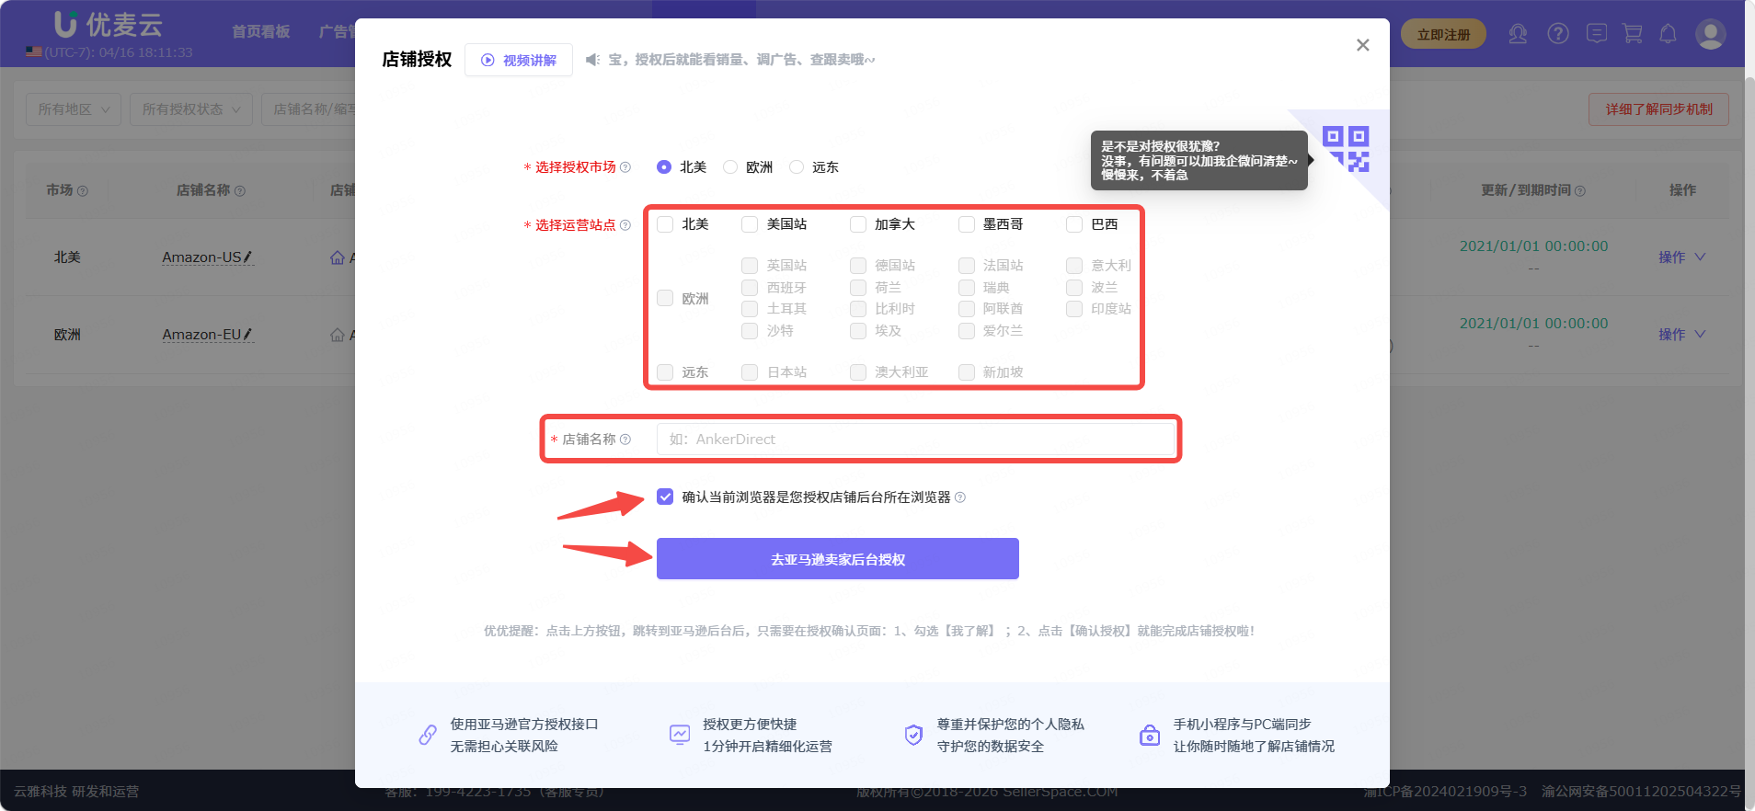Play the 视频讲解 video button
Viewport: 1755px width, 811px height.
(x=519, y=60)
